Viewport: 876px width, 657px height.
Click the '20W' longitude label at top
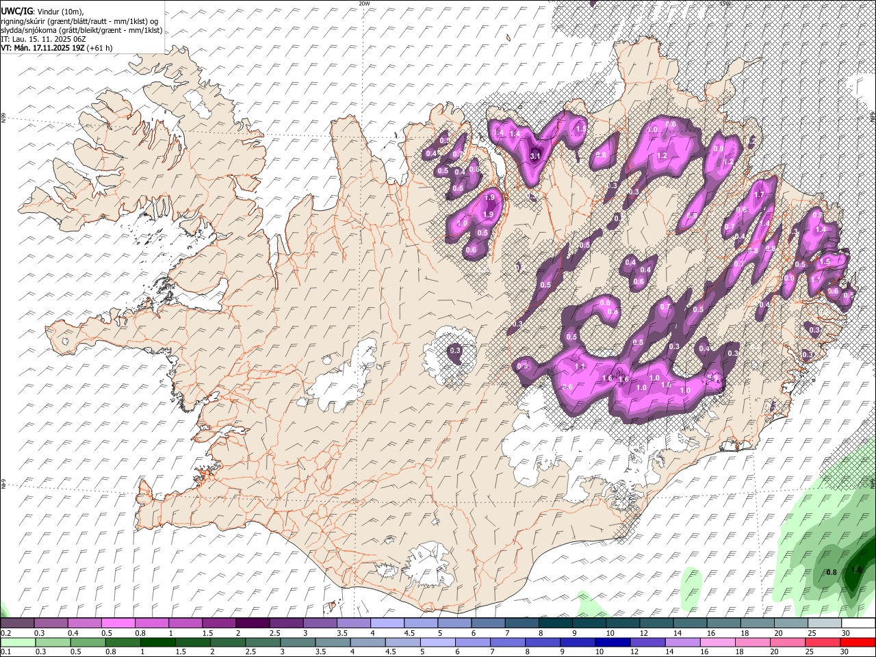pos(364,3)
